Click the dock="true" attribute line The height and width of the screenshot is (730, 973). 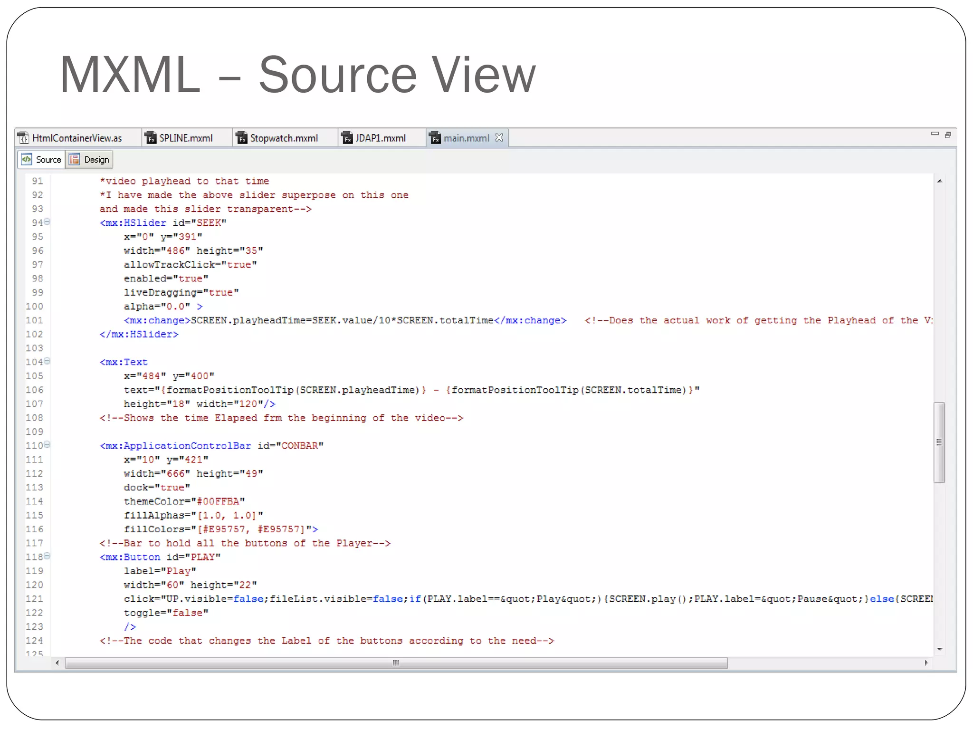click(157, 488)
